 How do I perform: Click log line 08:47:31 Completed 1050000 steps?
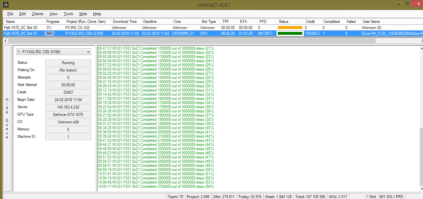tap(156, 48)
